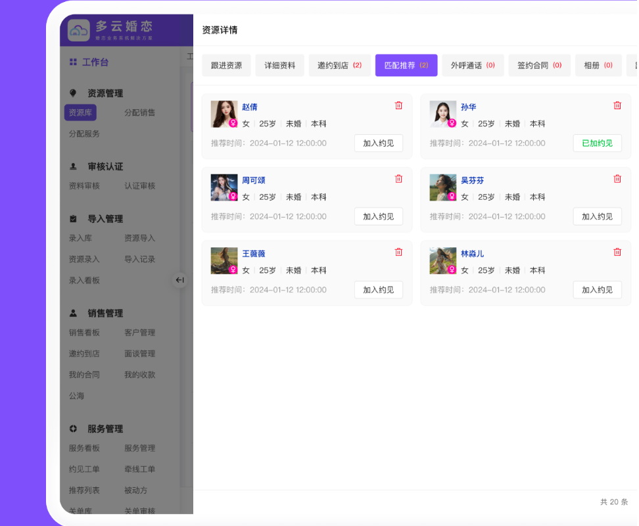639x526 pixels.
Task: Delete 赵倩 recommendation with trash icon
Action: coord(398,106)
